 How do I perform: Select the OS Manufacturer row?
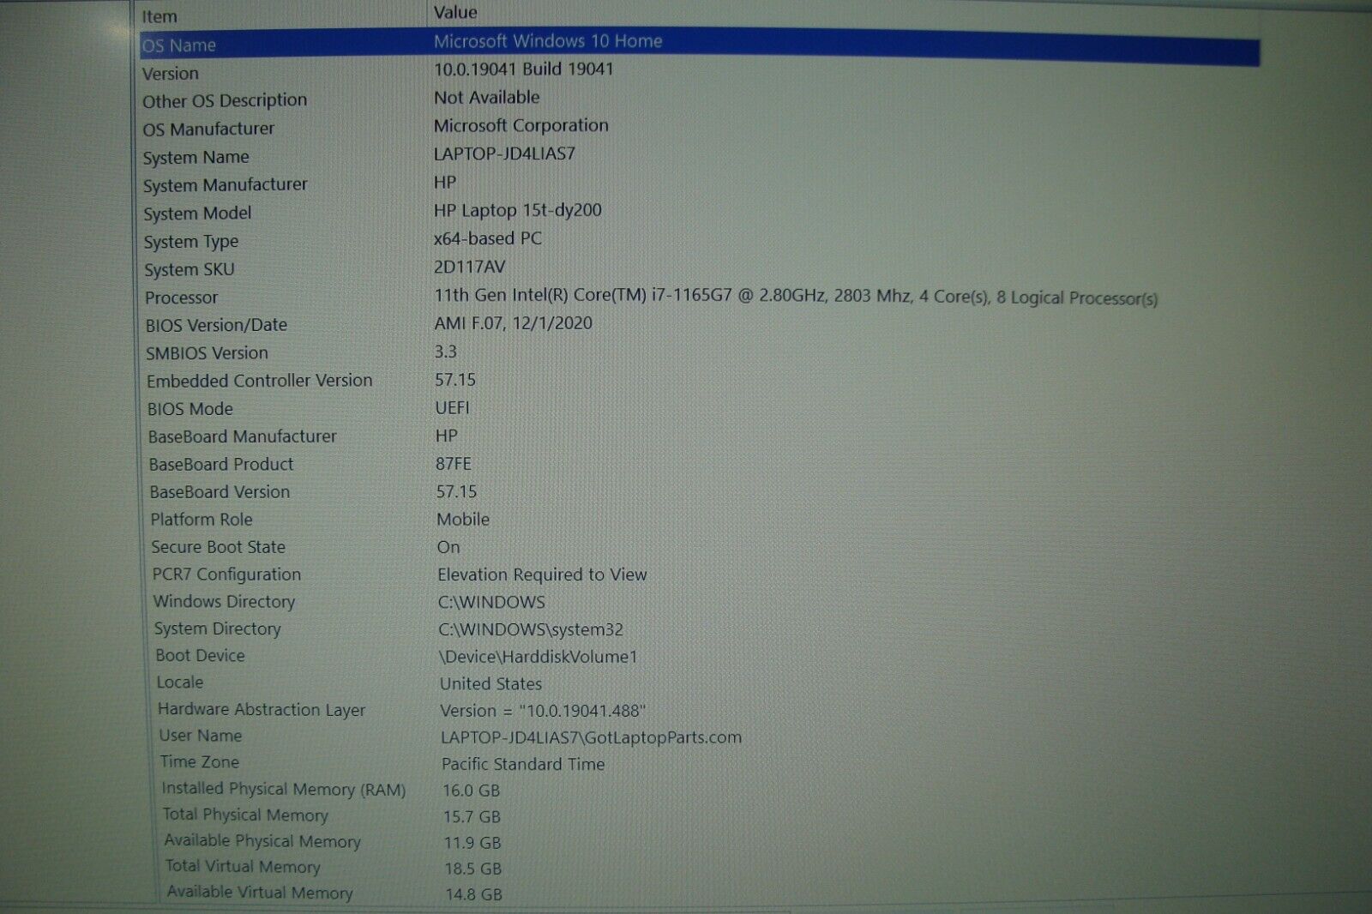tap(208, 129)
